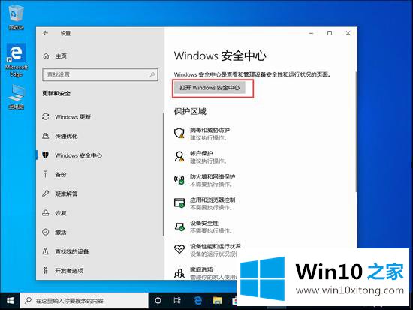Click the 查找设置 search field
413x310 pixels.
pos(100,74)
